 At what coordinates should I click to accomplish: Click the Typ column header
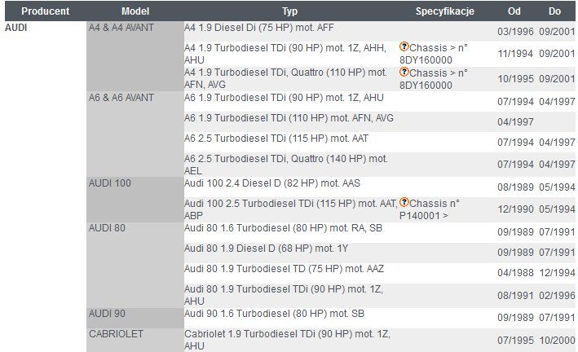point(289,11)
